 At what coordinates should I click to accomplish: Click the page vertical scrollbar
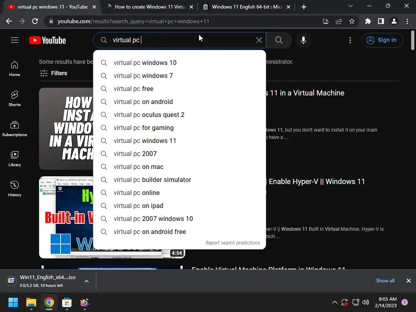pyautogui.click(x=413, y=40)
